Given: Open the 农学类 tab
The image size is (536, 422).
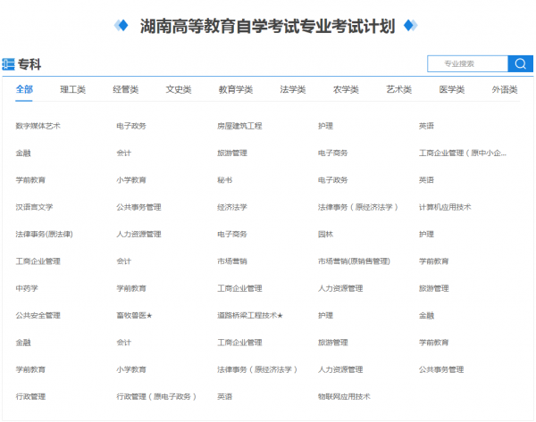Looking at the screenshot, I should [x=346, y=90].
